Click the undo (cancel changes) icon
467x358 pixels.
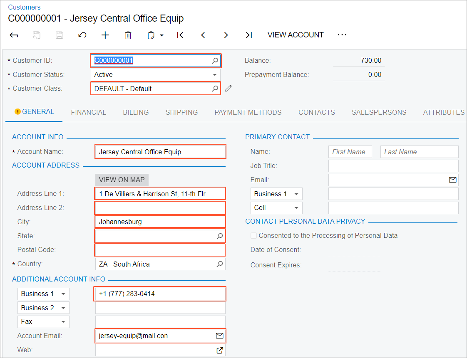click(x=82, y=35)
